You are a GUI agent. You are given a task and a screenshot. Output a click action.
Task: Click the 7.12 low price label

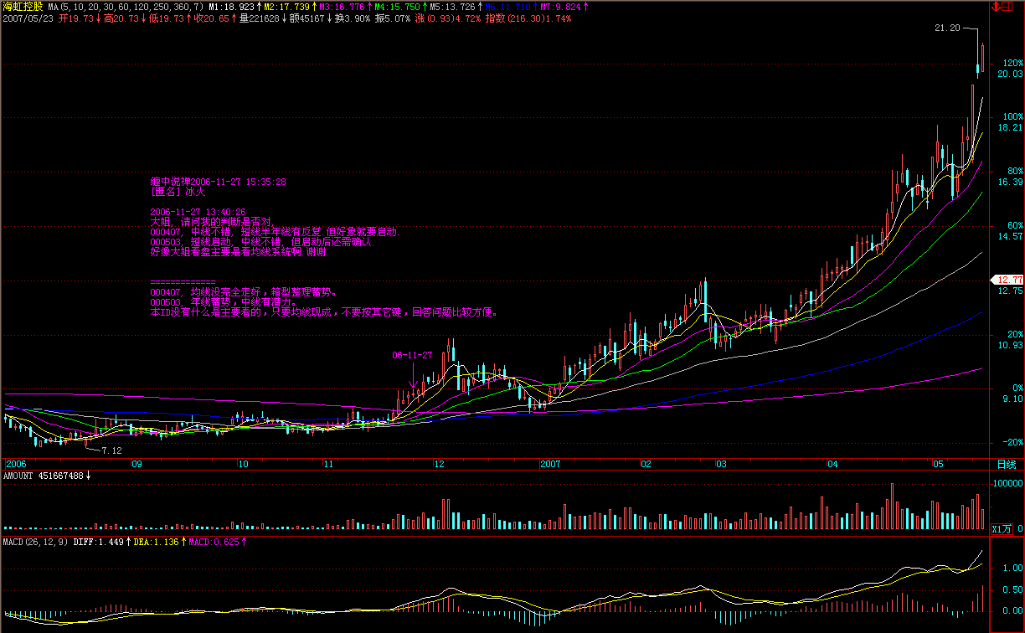pyautogui.click(x=111, y=450)
